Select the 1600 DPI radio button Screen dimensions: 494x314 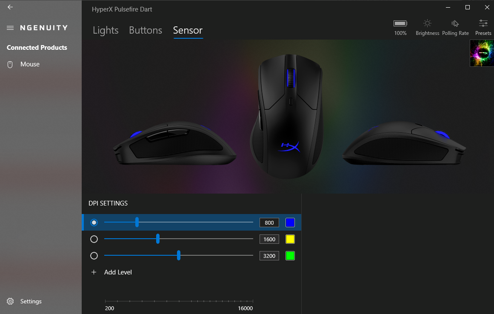click(x=94, y=239)
